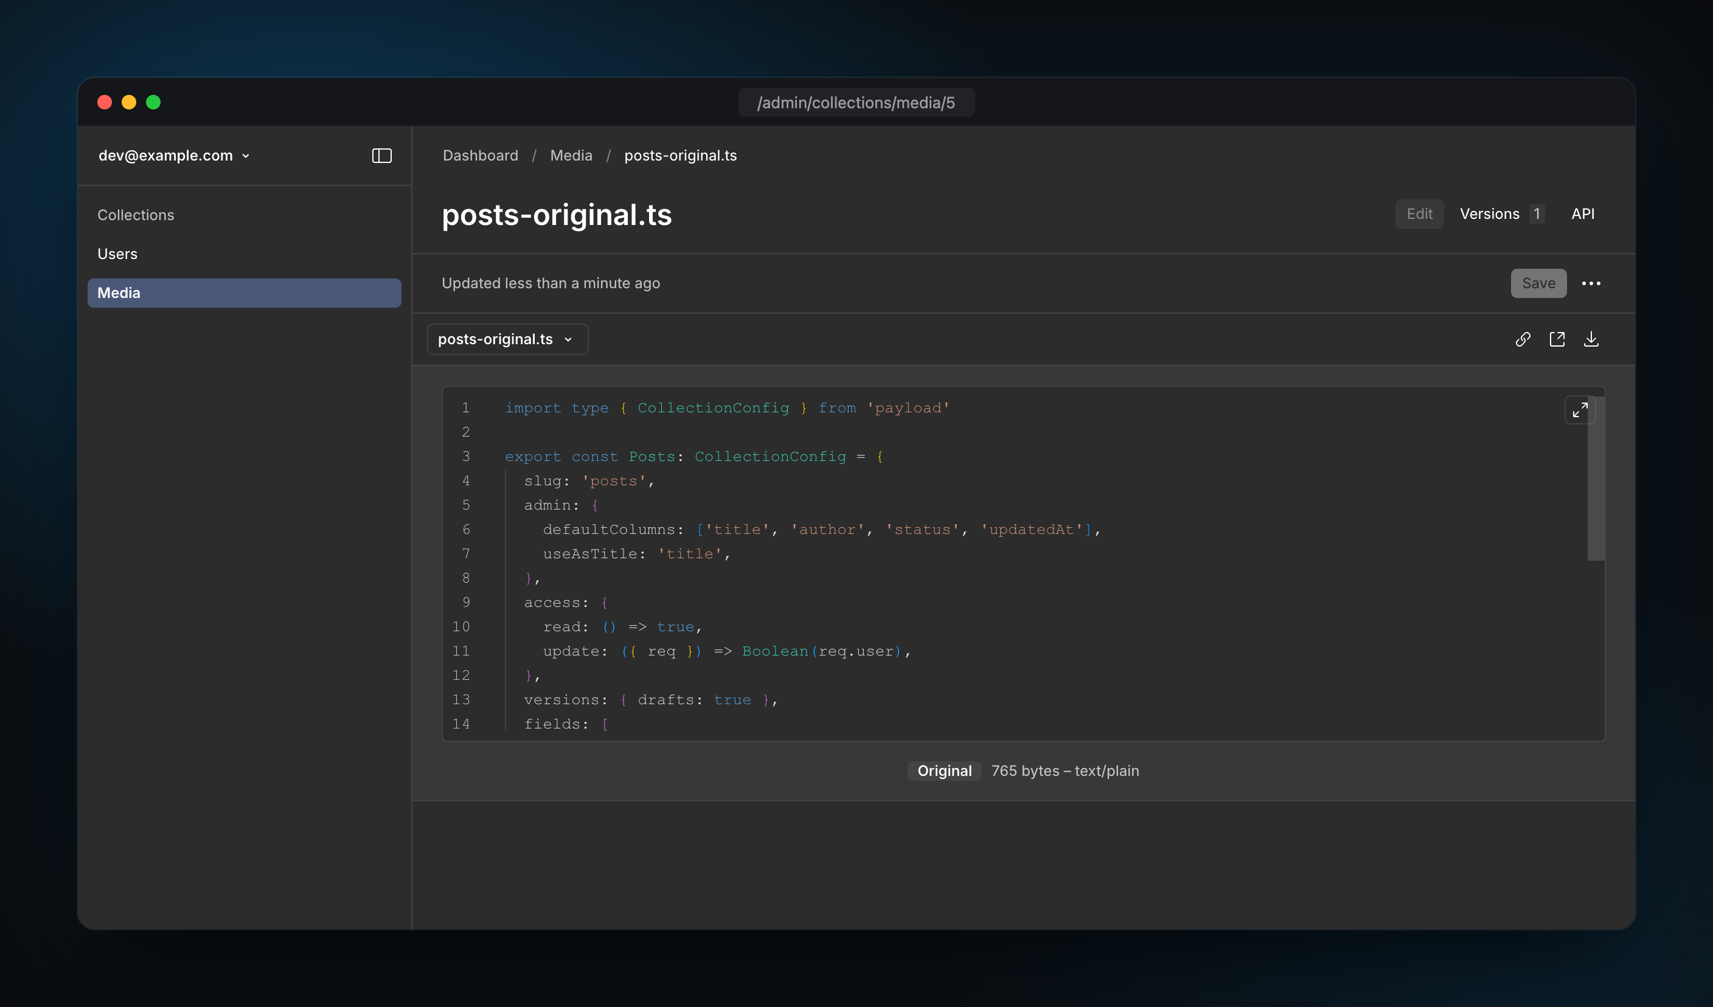Click posts-original.ts in the breadcrumb
This screenshot has height=1007, width=1713.
coord(681,156)
